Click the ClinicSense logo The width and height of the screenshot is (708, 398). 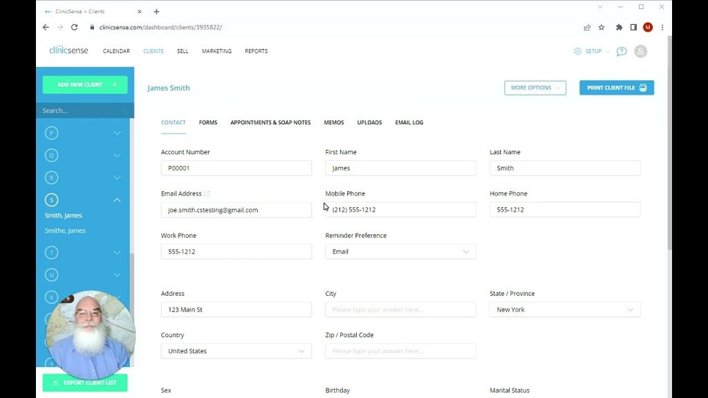pyautogui.click(x=68, y=50)
